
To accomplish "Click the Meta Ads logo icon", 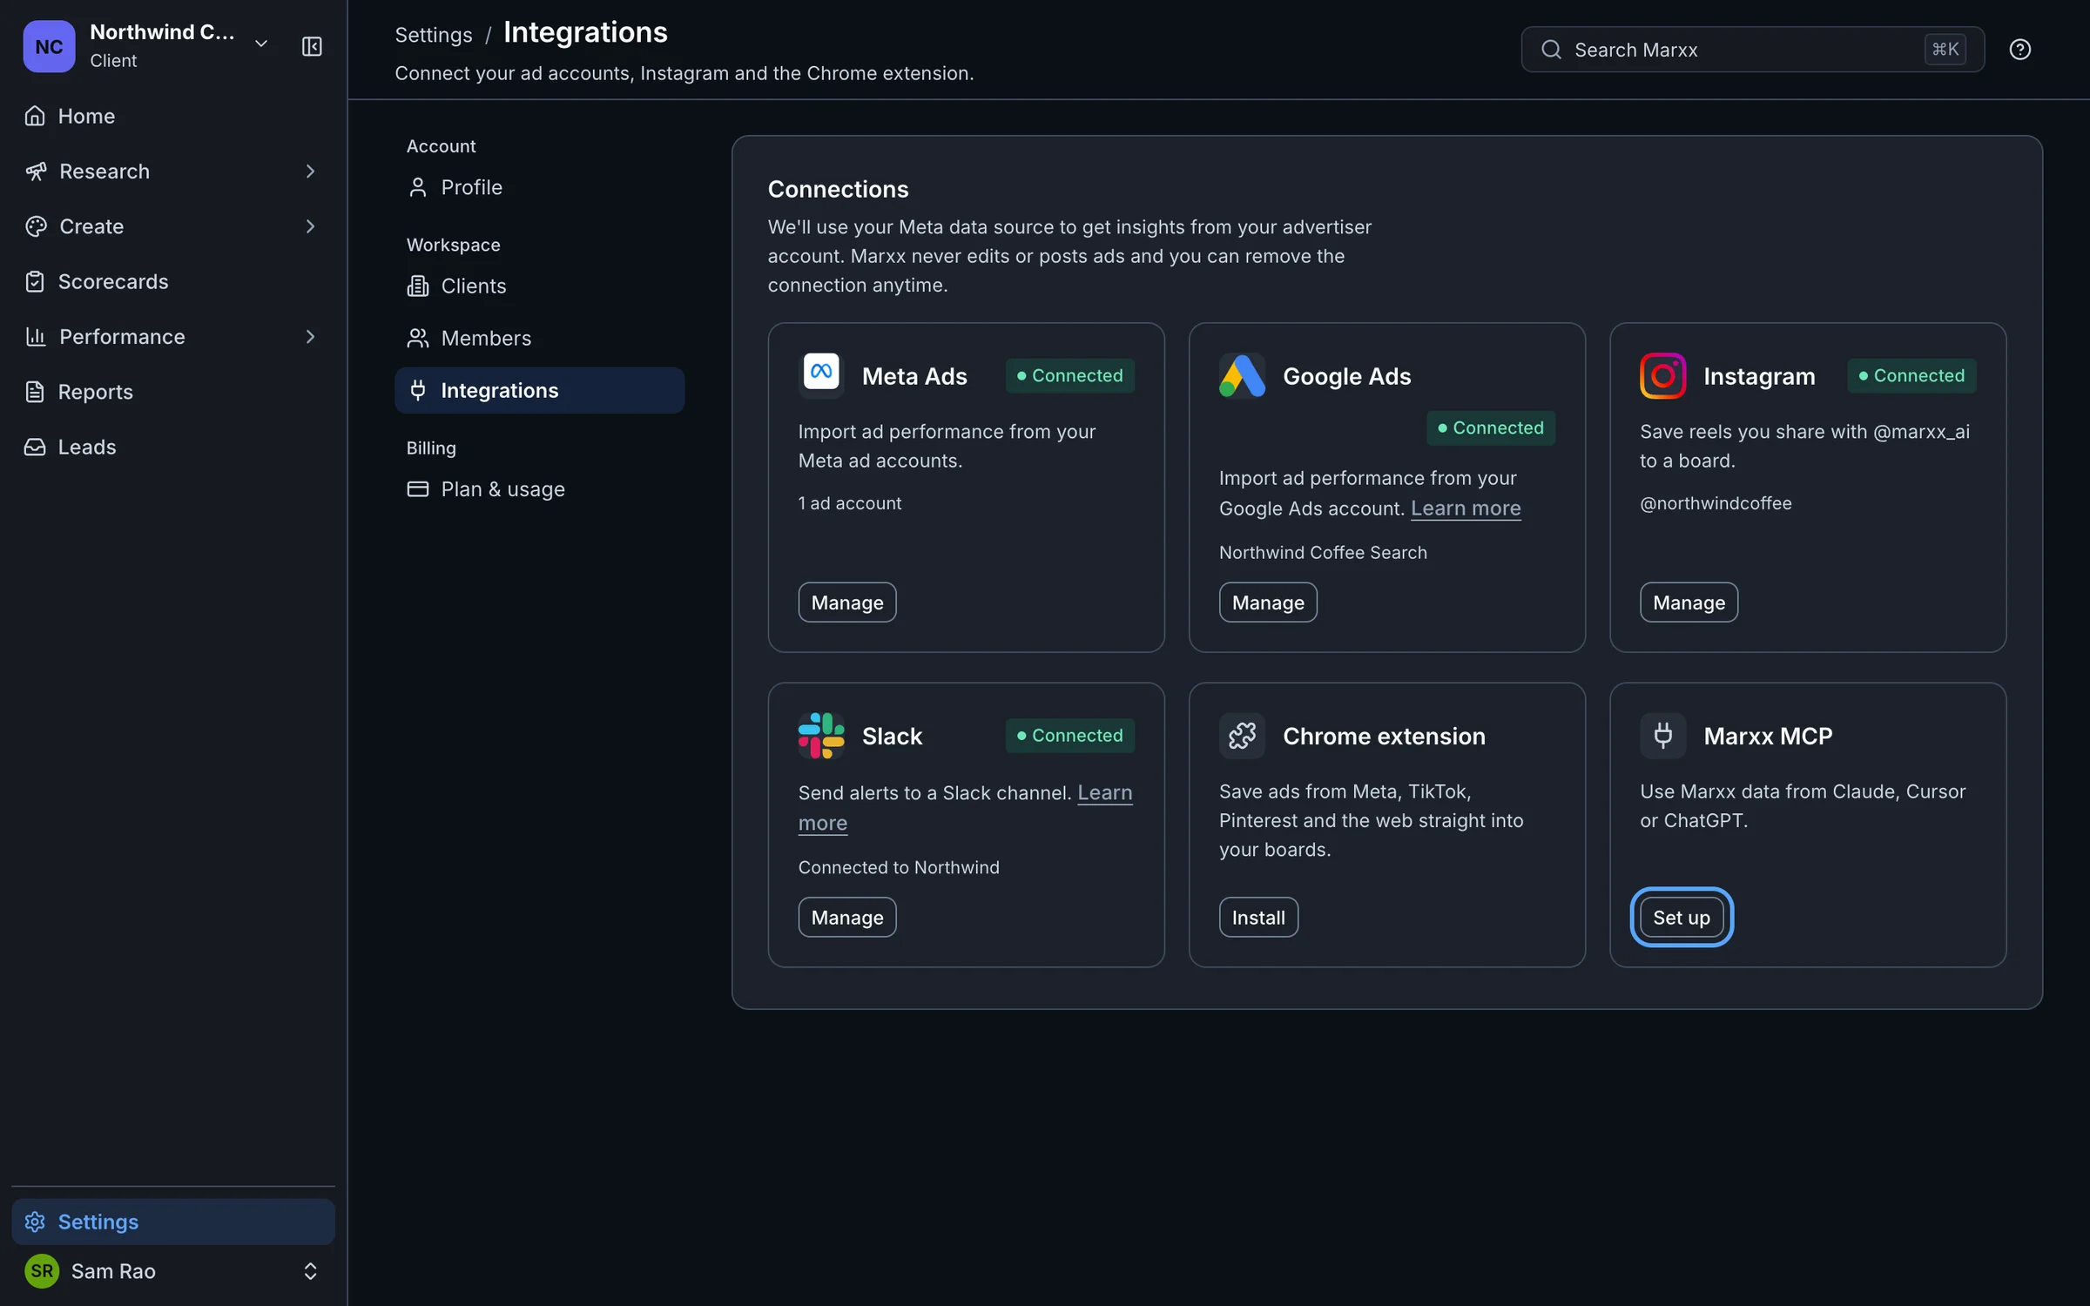I will click(x=821, y=375).
